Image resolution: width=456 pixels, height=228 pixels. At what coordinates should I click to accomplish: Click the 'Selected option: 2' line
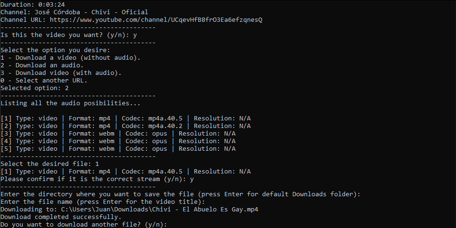point(35,88)
